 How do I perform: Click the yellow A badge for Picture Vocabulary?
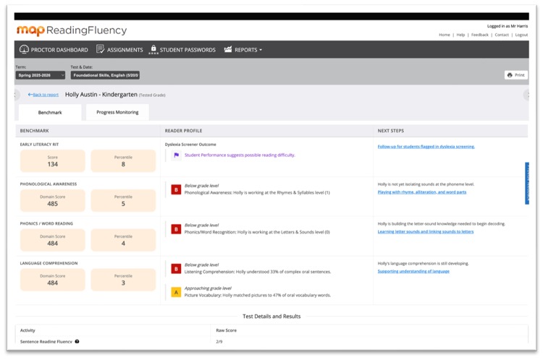click(176, 292)
